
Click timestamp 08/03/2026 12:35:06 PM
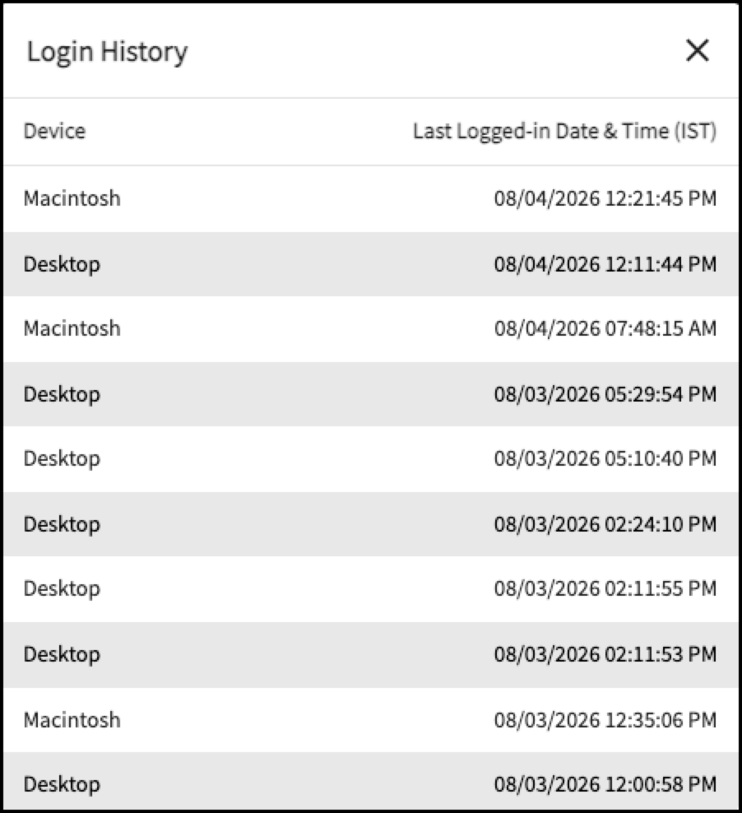tap(605, 720)
